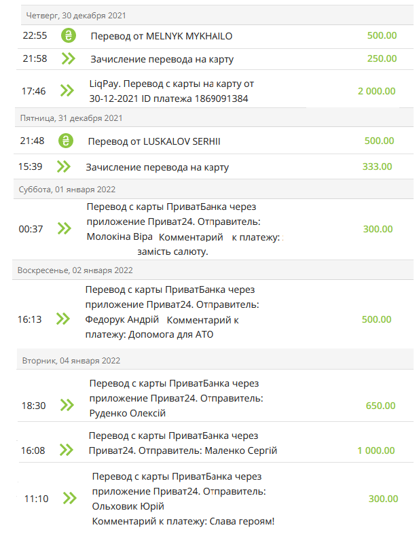The width and height of the screenshot is (419, 551).
Task: Click the 333.00 amount at 15:39
Action: 377,166
